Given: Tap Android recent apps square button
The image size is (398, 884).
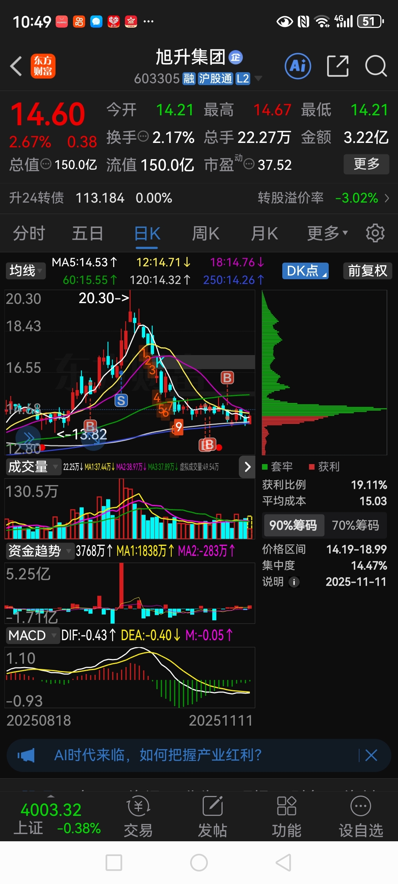Looking at the screenshot, I should [x=114, y=863].
